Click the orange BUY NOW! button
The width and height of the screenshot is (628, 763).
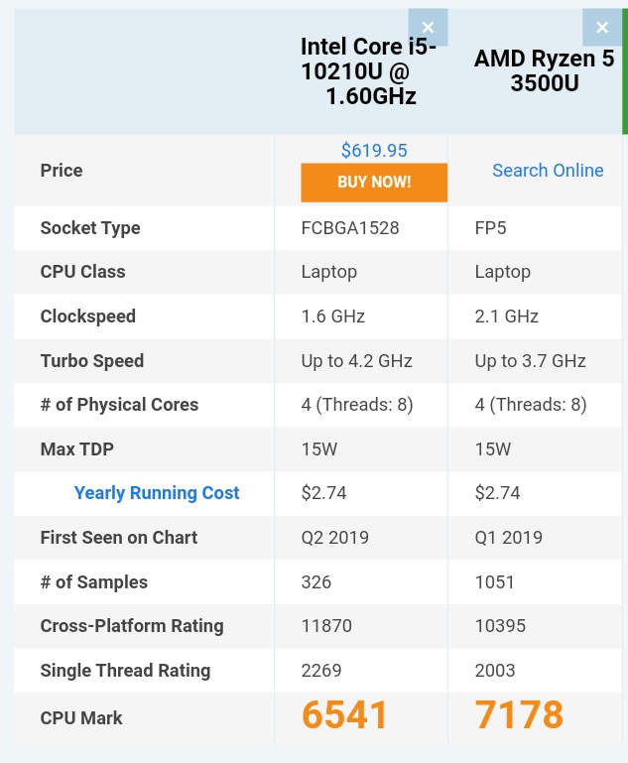[374, 183]
